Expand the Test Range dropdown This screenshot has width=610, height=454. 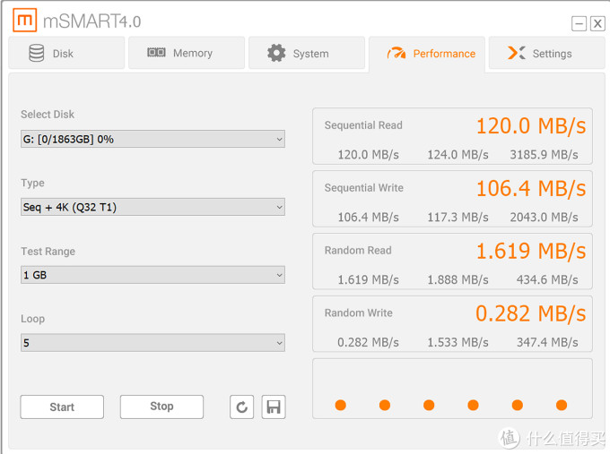coord(152,275)
